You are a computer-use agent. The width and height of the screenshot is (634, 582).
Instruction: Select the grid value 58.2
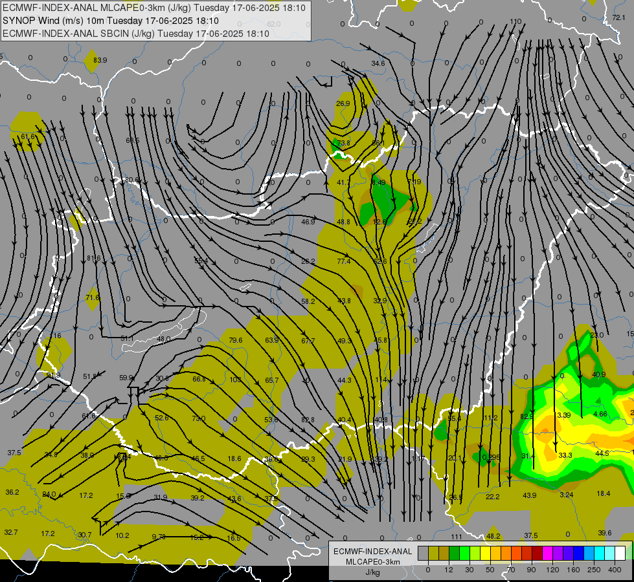(x=308, y=301)
